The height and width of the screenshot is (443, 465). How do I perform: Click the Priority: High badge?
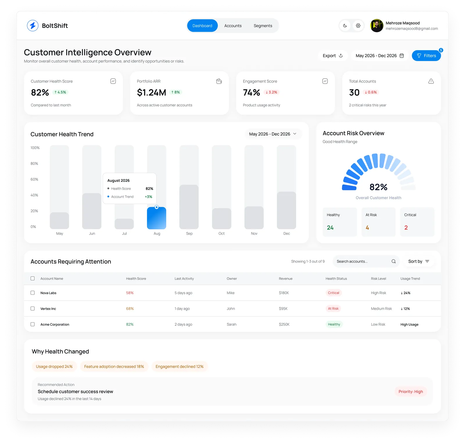[x=411, y=392]
